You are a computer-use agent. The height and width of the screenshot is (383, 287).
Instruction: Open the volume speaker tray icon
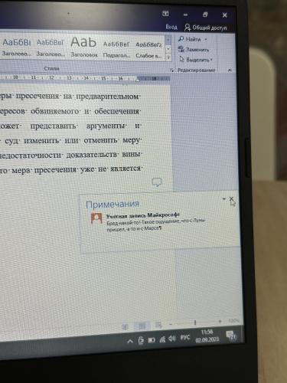[x=172, y=339]
